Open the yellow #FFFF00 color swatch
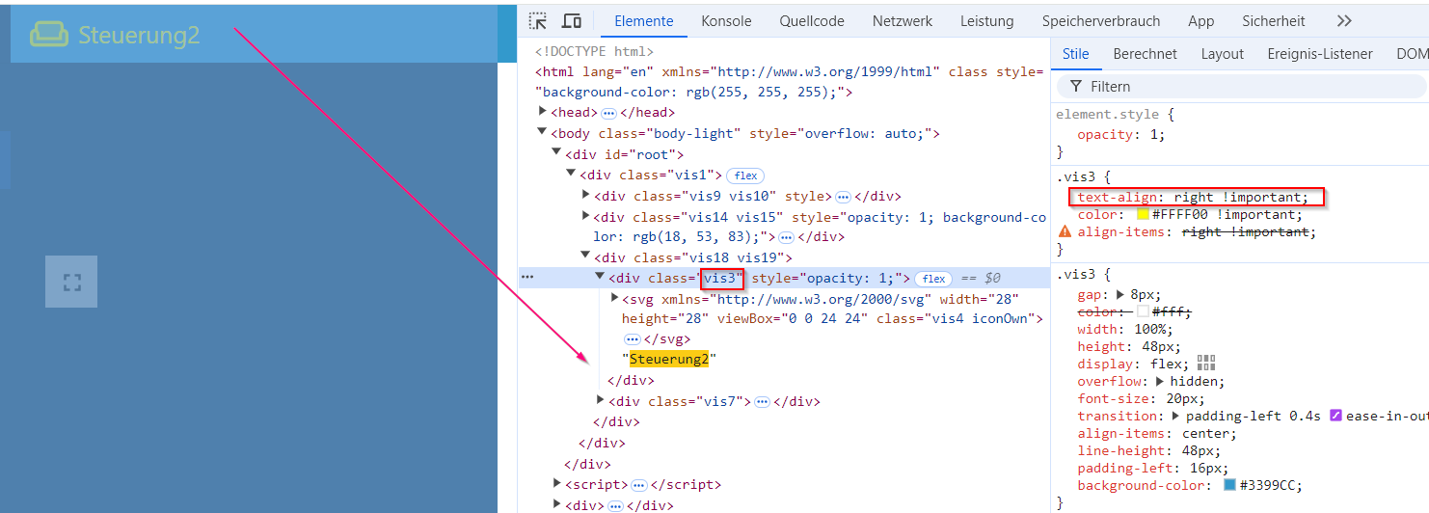The height and width of the screenshot is (513, 1429). click(x=1144, y=215)
